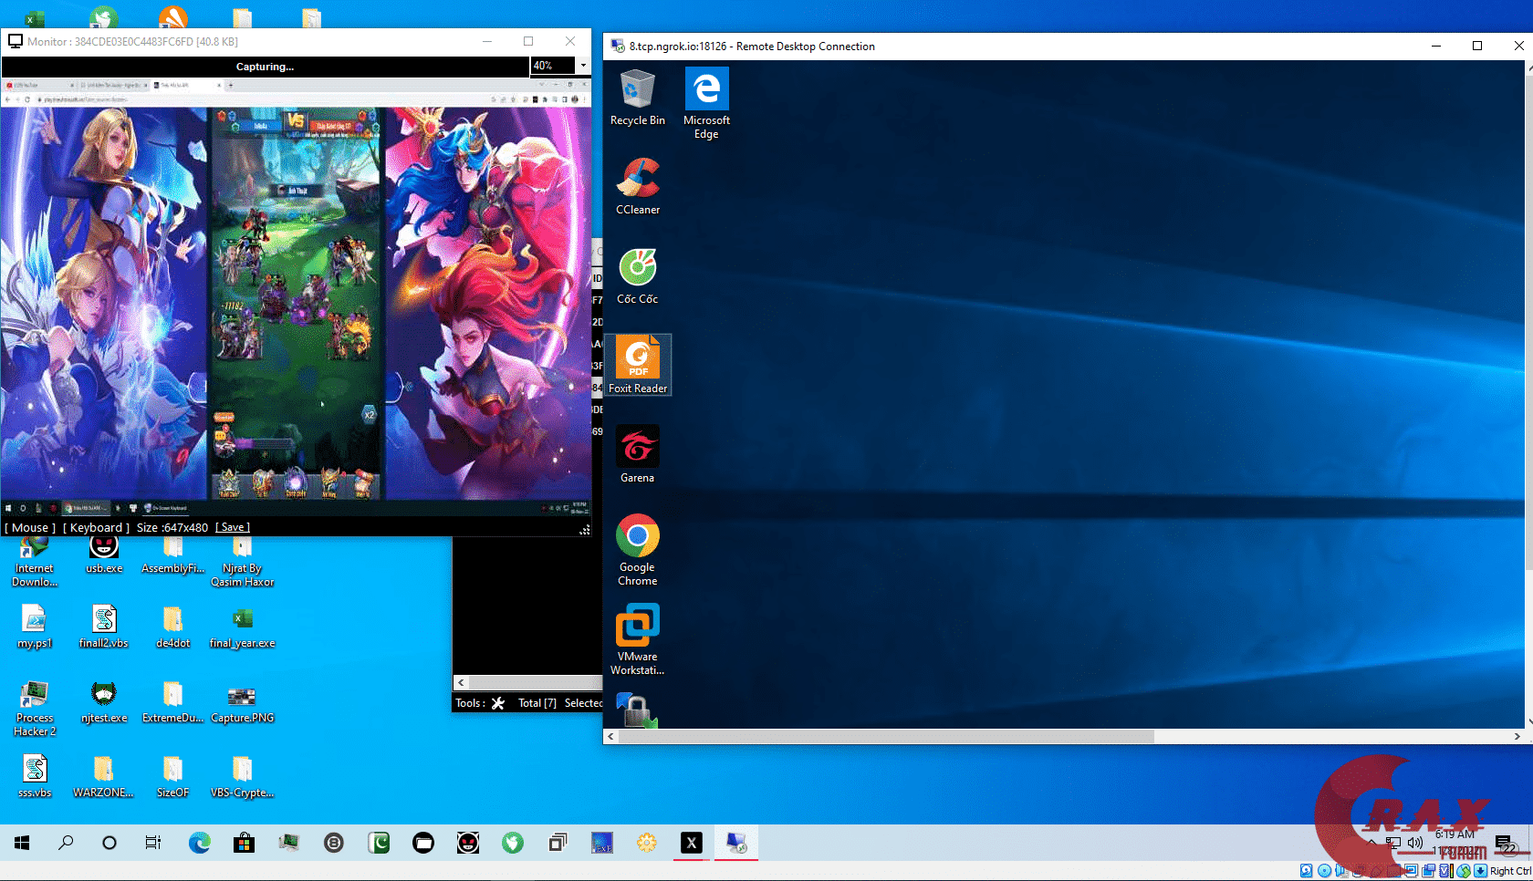Open CCleaner on the remote desktop

(x=637, y=186)
